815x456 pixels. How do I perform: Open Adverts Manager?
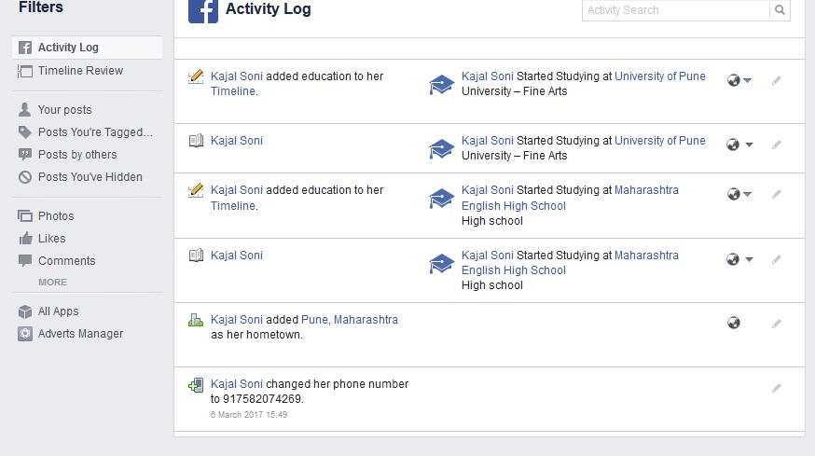point(80,333)
